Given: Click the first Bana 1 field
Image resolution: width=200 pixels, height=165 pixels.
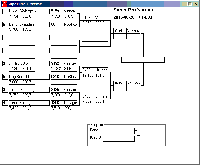Looking at the screenshot, I should click(x=111, y=131).
